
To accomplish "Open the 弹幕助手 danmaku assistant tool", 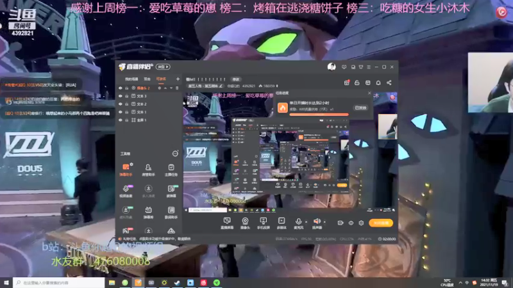I will [x=126, y=170].
